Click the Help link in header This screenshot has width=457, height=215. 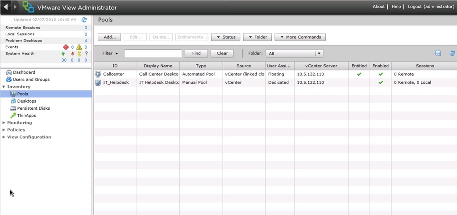[x=396, y=7]
